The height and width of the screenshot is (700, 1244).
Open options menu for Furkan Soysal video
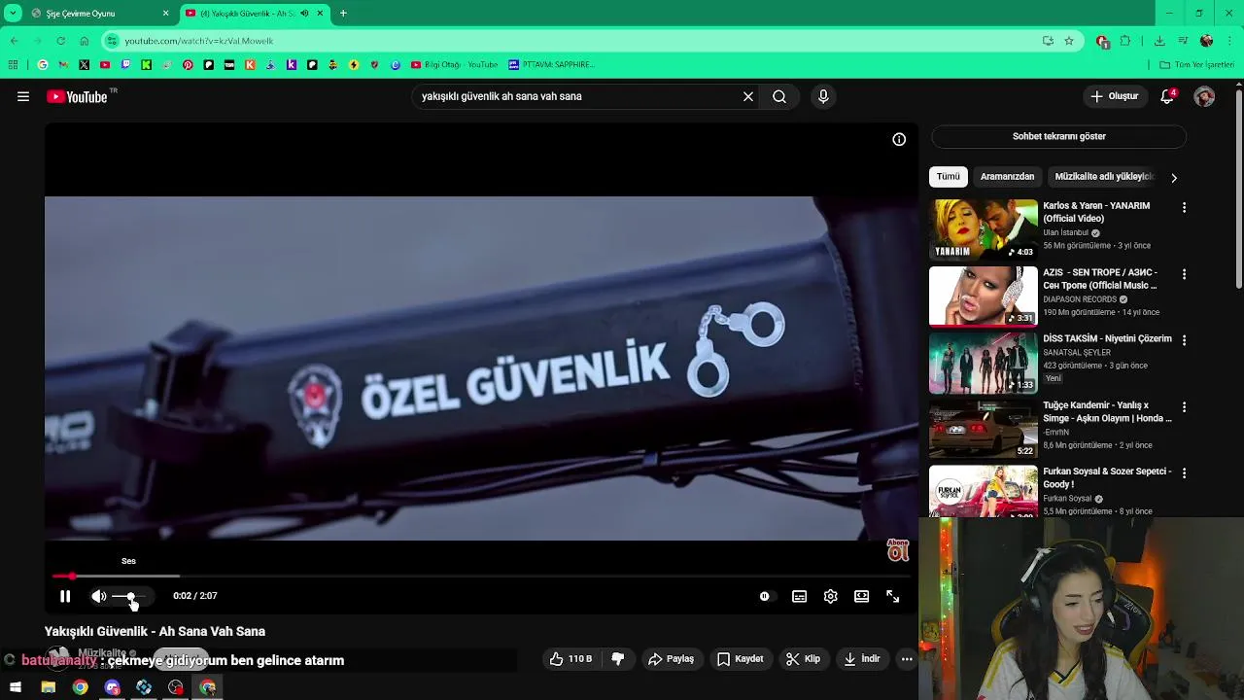[x=1184, y=472]
